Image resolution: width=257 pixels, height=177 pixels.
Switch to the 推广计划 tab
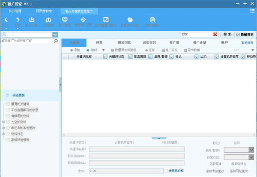pyautogui.click(x=200, y=43)
